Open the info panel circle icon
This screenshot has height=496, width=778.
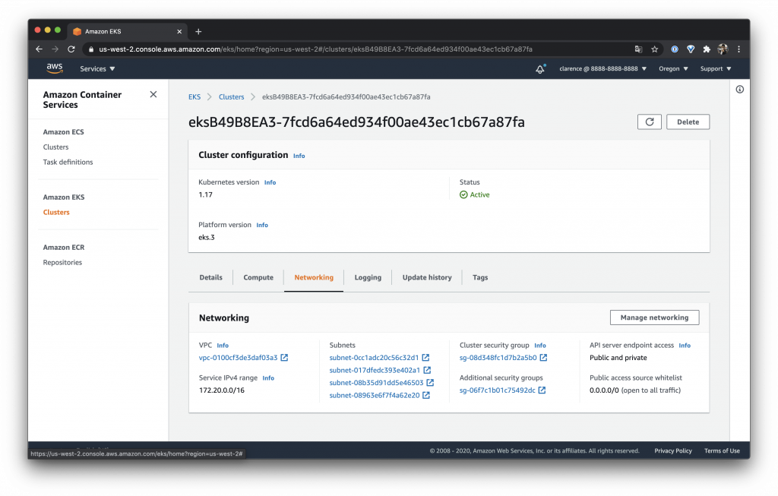point(740,90)
